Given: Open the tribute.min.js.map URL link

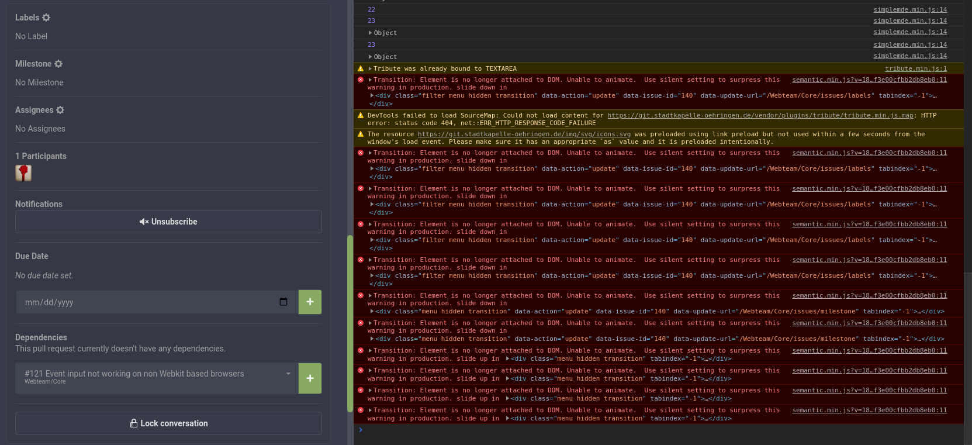Looking at the screenshot, I should (760, 115).
